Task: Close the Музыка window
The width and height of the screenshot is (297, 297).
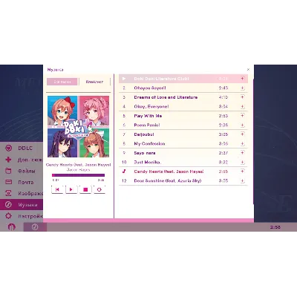Action: [248, 70]
